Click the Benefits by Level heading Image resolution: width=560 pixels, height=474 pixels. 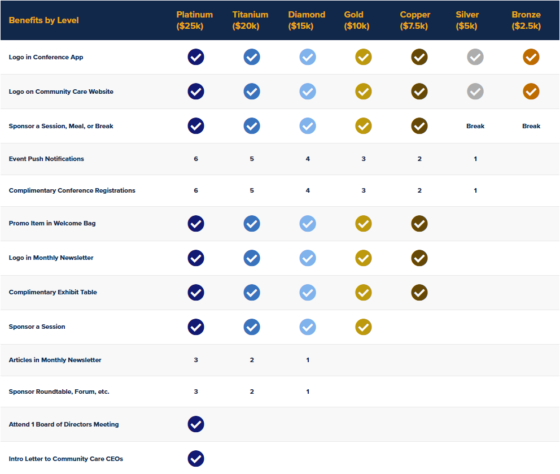pos(44,20)
